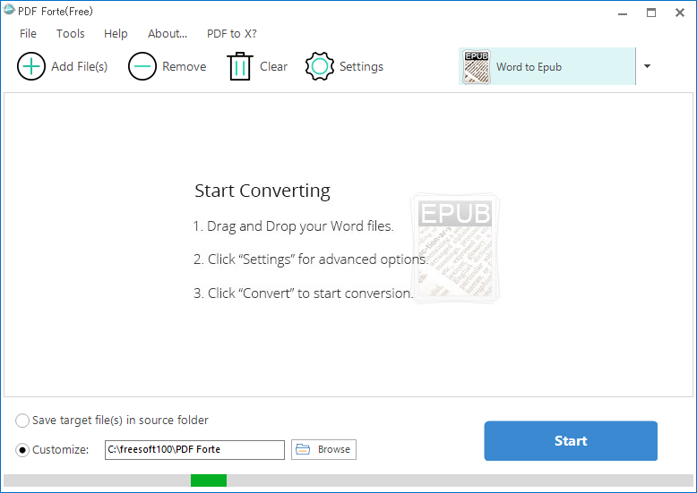The height and width of the screenshot is (493, 697).
Task: Click the Drag and Drop your Word files text
Action: point(293,226)
